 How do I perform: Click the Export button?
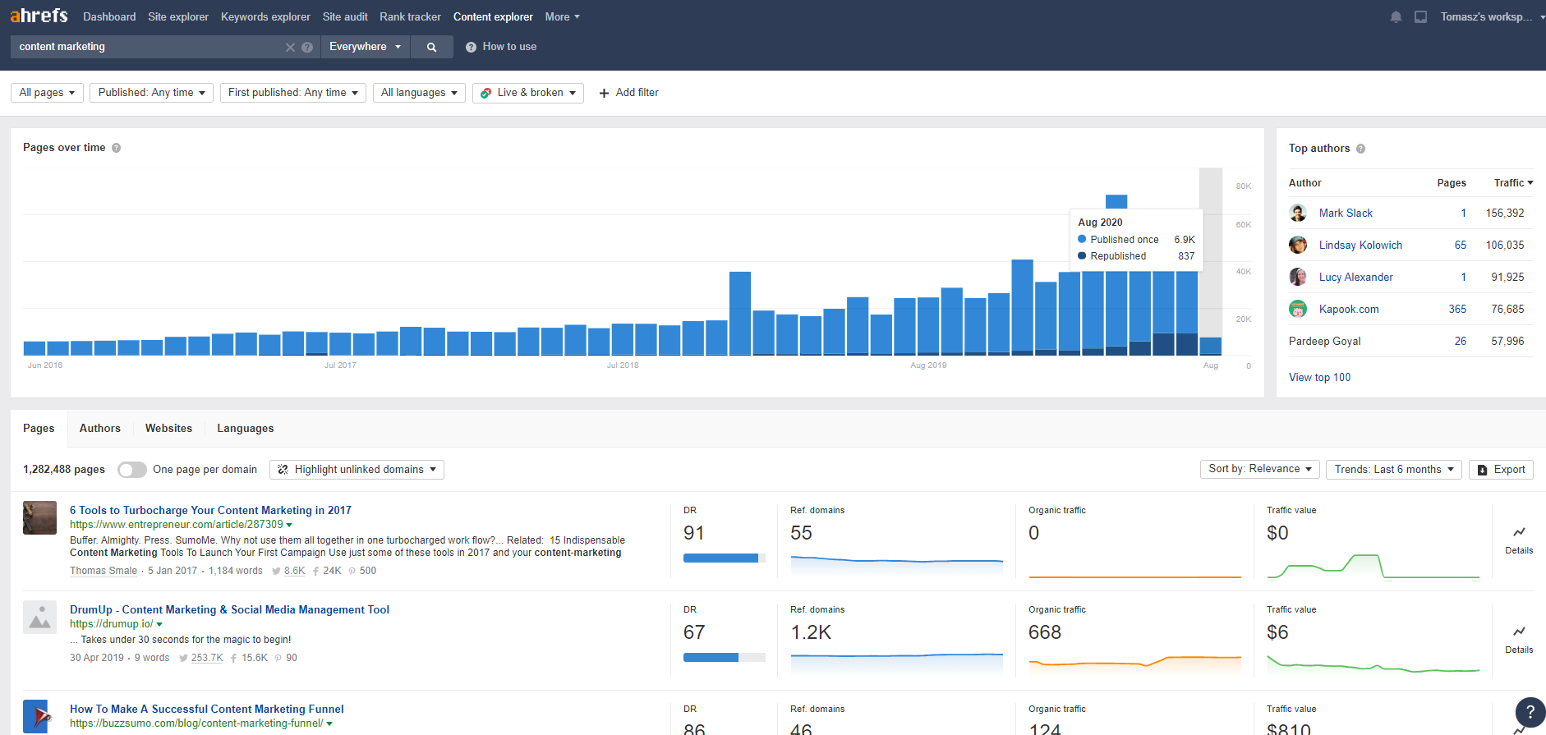(x=1501, y=469)
